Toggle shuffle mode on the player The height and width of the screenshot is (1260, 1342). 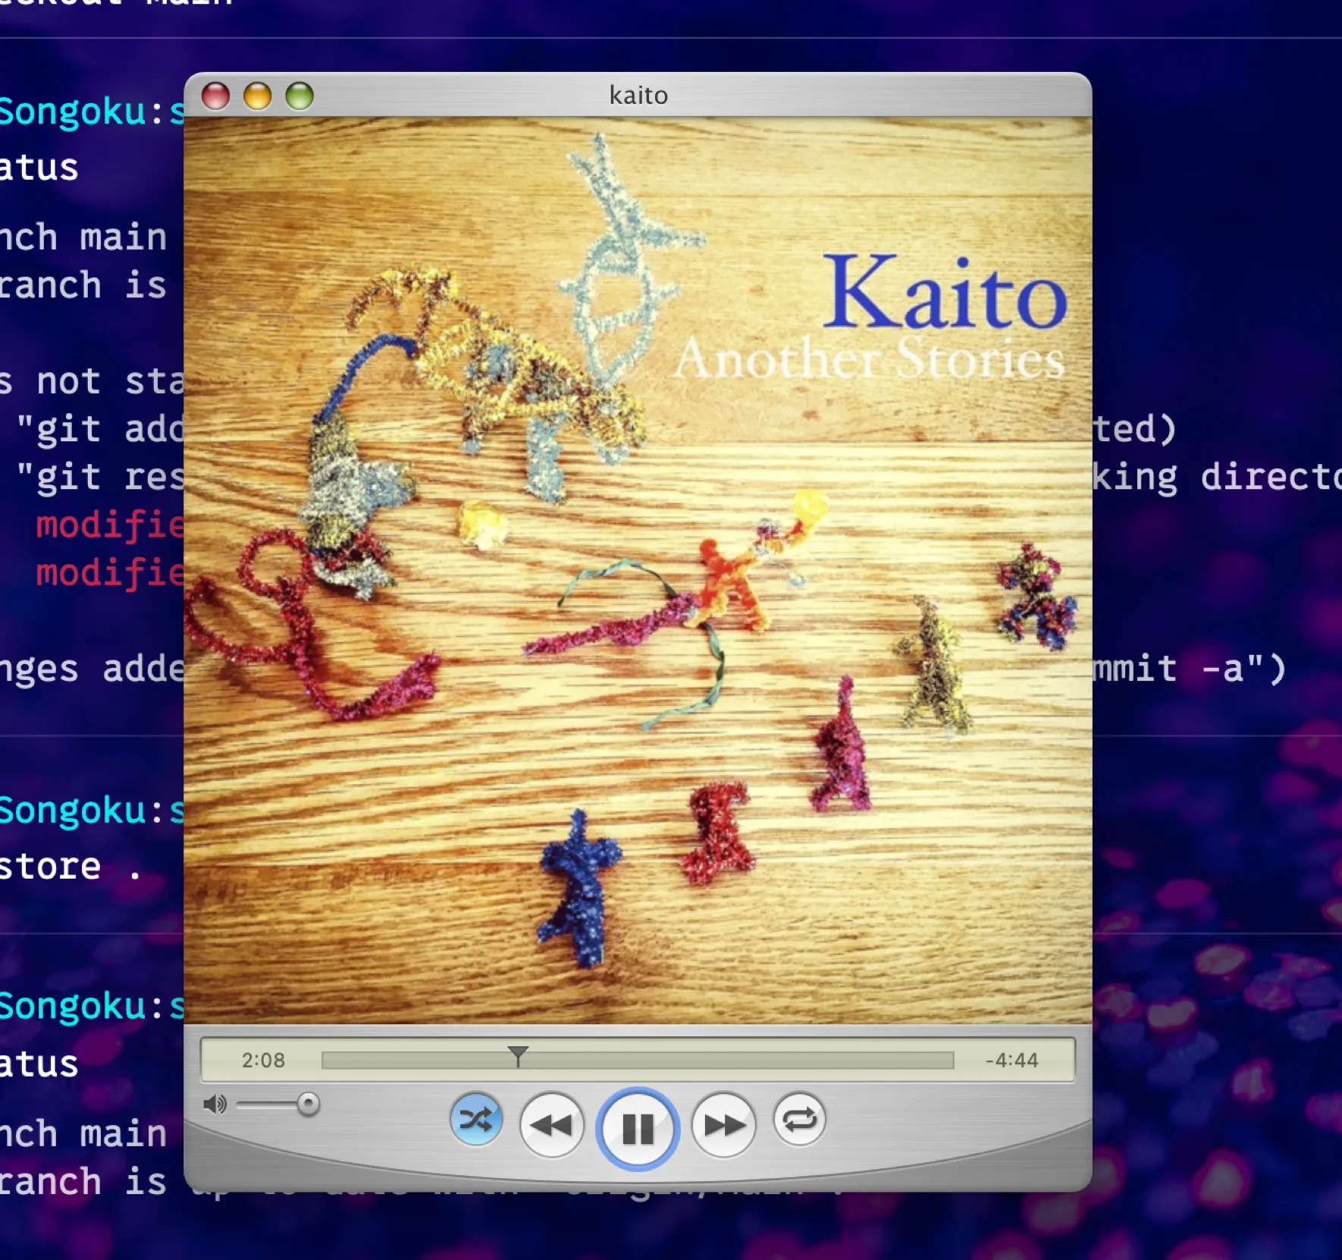475,1120
